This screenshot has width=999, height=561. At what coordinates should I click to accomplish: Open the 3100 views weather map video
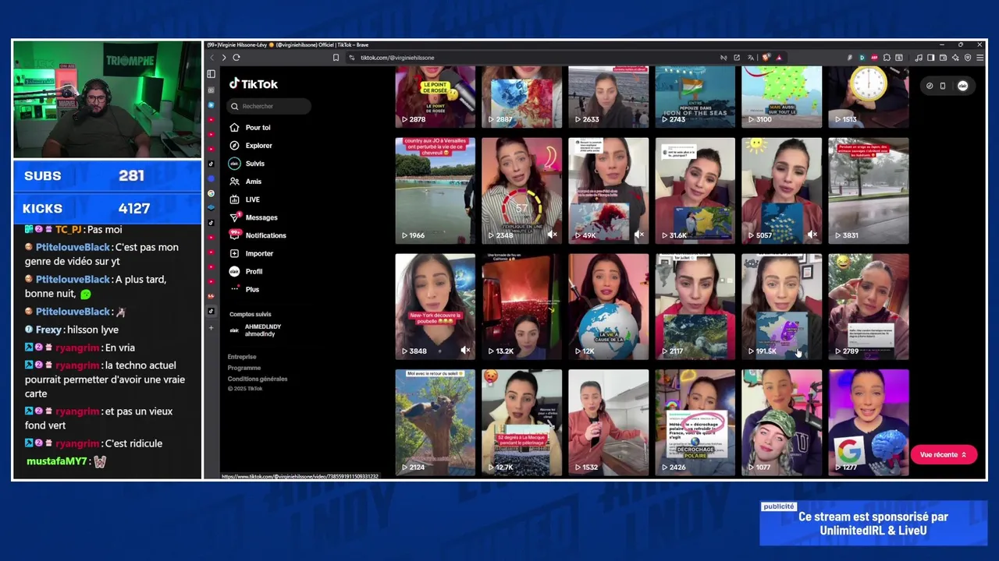point(781,97)
